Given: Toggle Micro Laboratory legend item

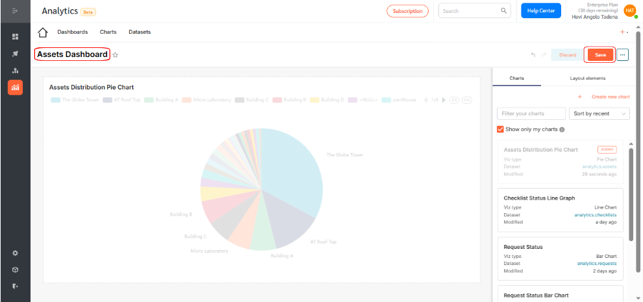Looking at the screenshot, I should click(207, 100).
